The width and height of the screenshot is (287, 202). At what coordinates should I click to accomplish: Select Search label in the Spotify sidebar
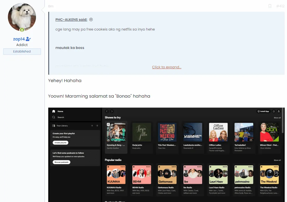(x=61, y=117)
